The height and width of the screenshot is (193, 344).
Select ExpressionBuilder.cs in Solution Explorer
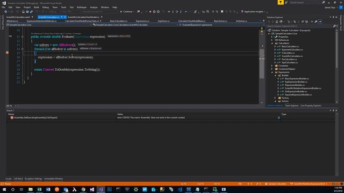(295, 85)
